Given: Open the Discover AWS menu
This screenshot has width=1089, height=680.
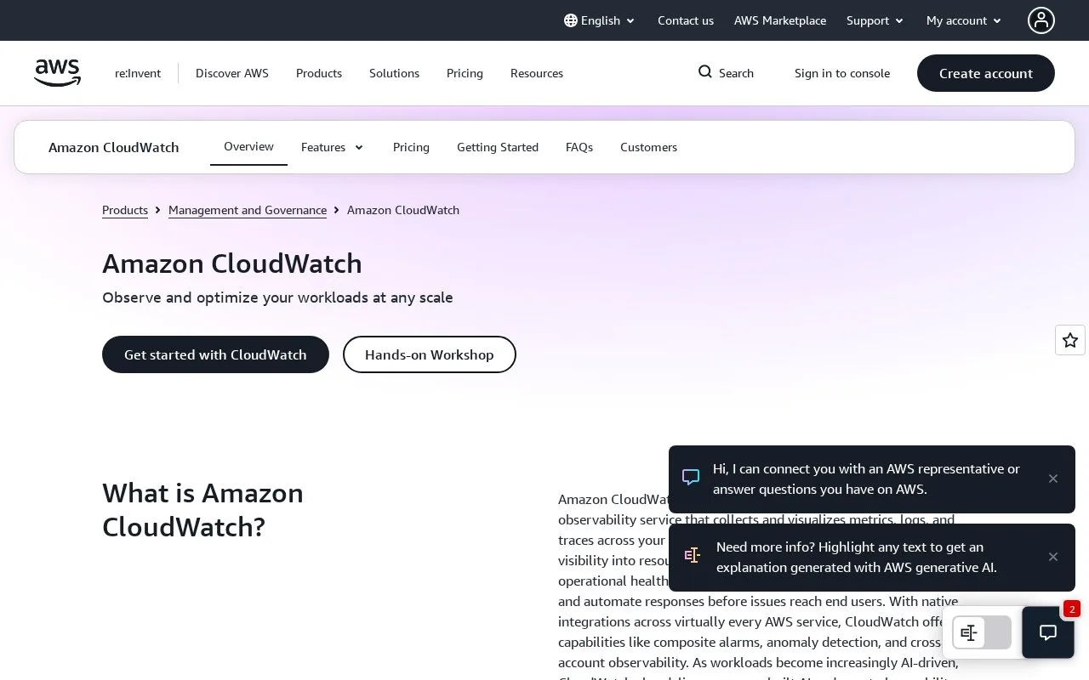Looking at the screenshot, I should click(232, 73).
